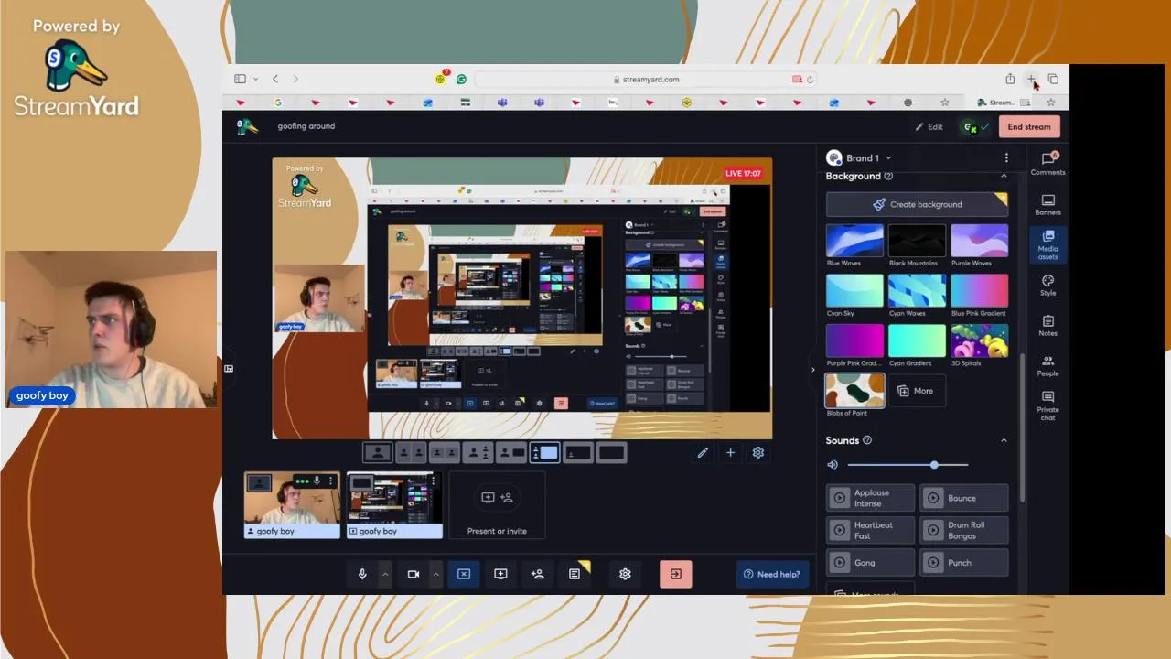
Task: Open the three-dot brand options menu
Action: 1006,157
